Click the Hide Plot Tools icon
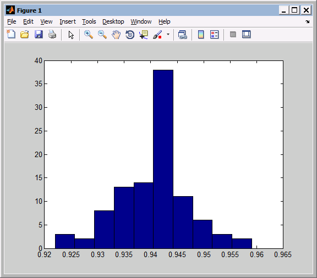Viewport: 317px width, 278px height. tap(233, 34)
